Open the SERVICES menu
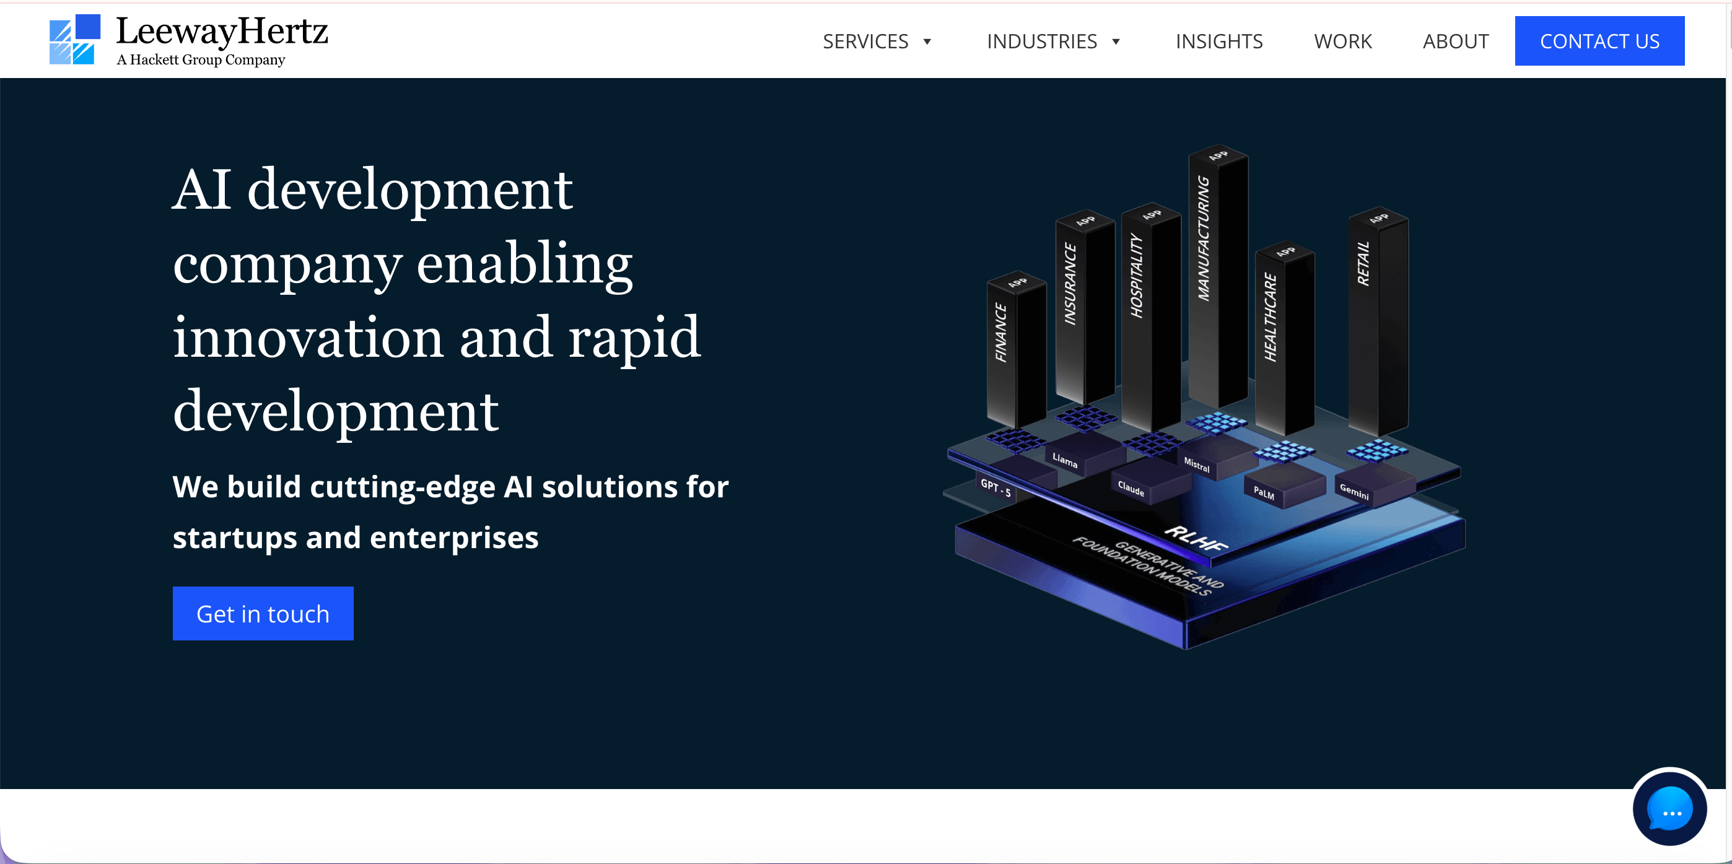1732x864 pixels. tap(865, 41)
